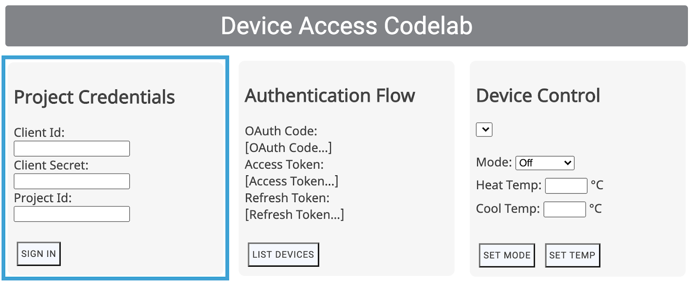The height and width of the screenshot is (282, 694).
Task: Select the Project Id input field
Action: click(x=72, y=214)
